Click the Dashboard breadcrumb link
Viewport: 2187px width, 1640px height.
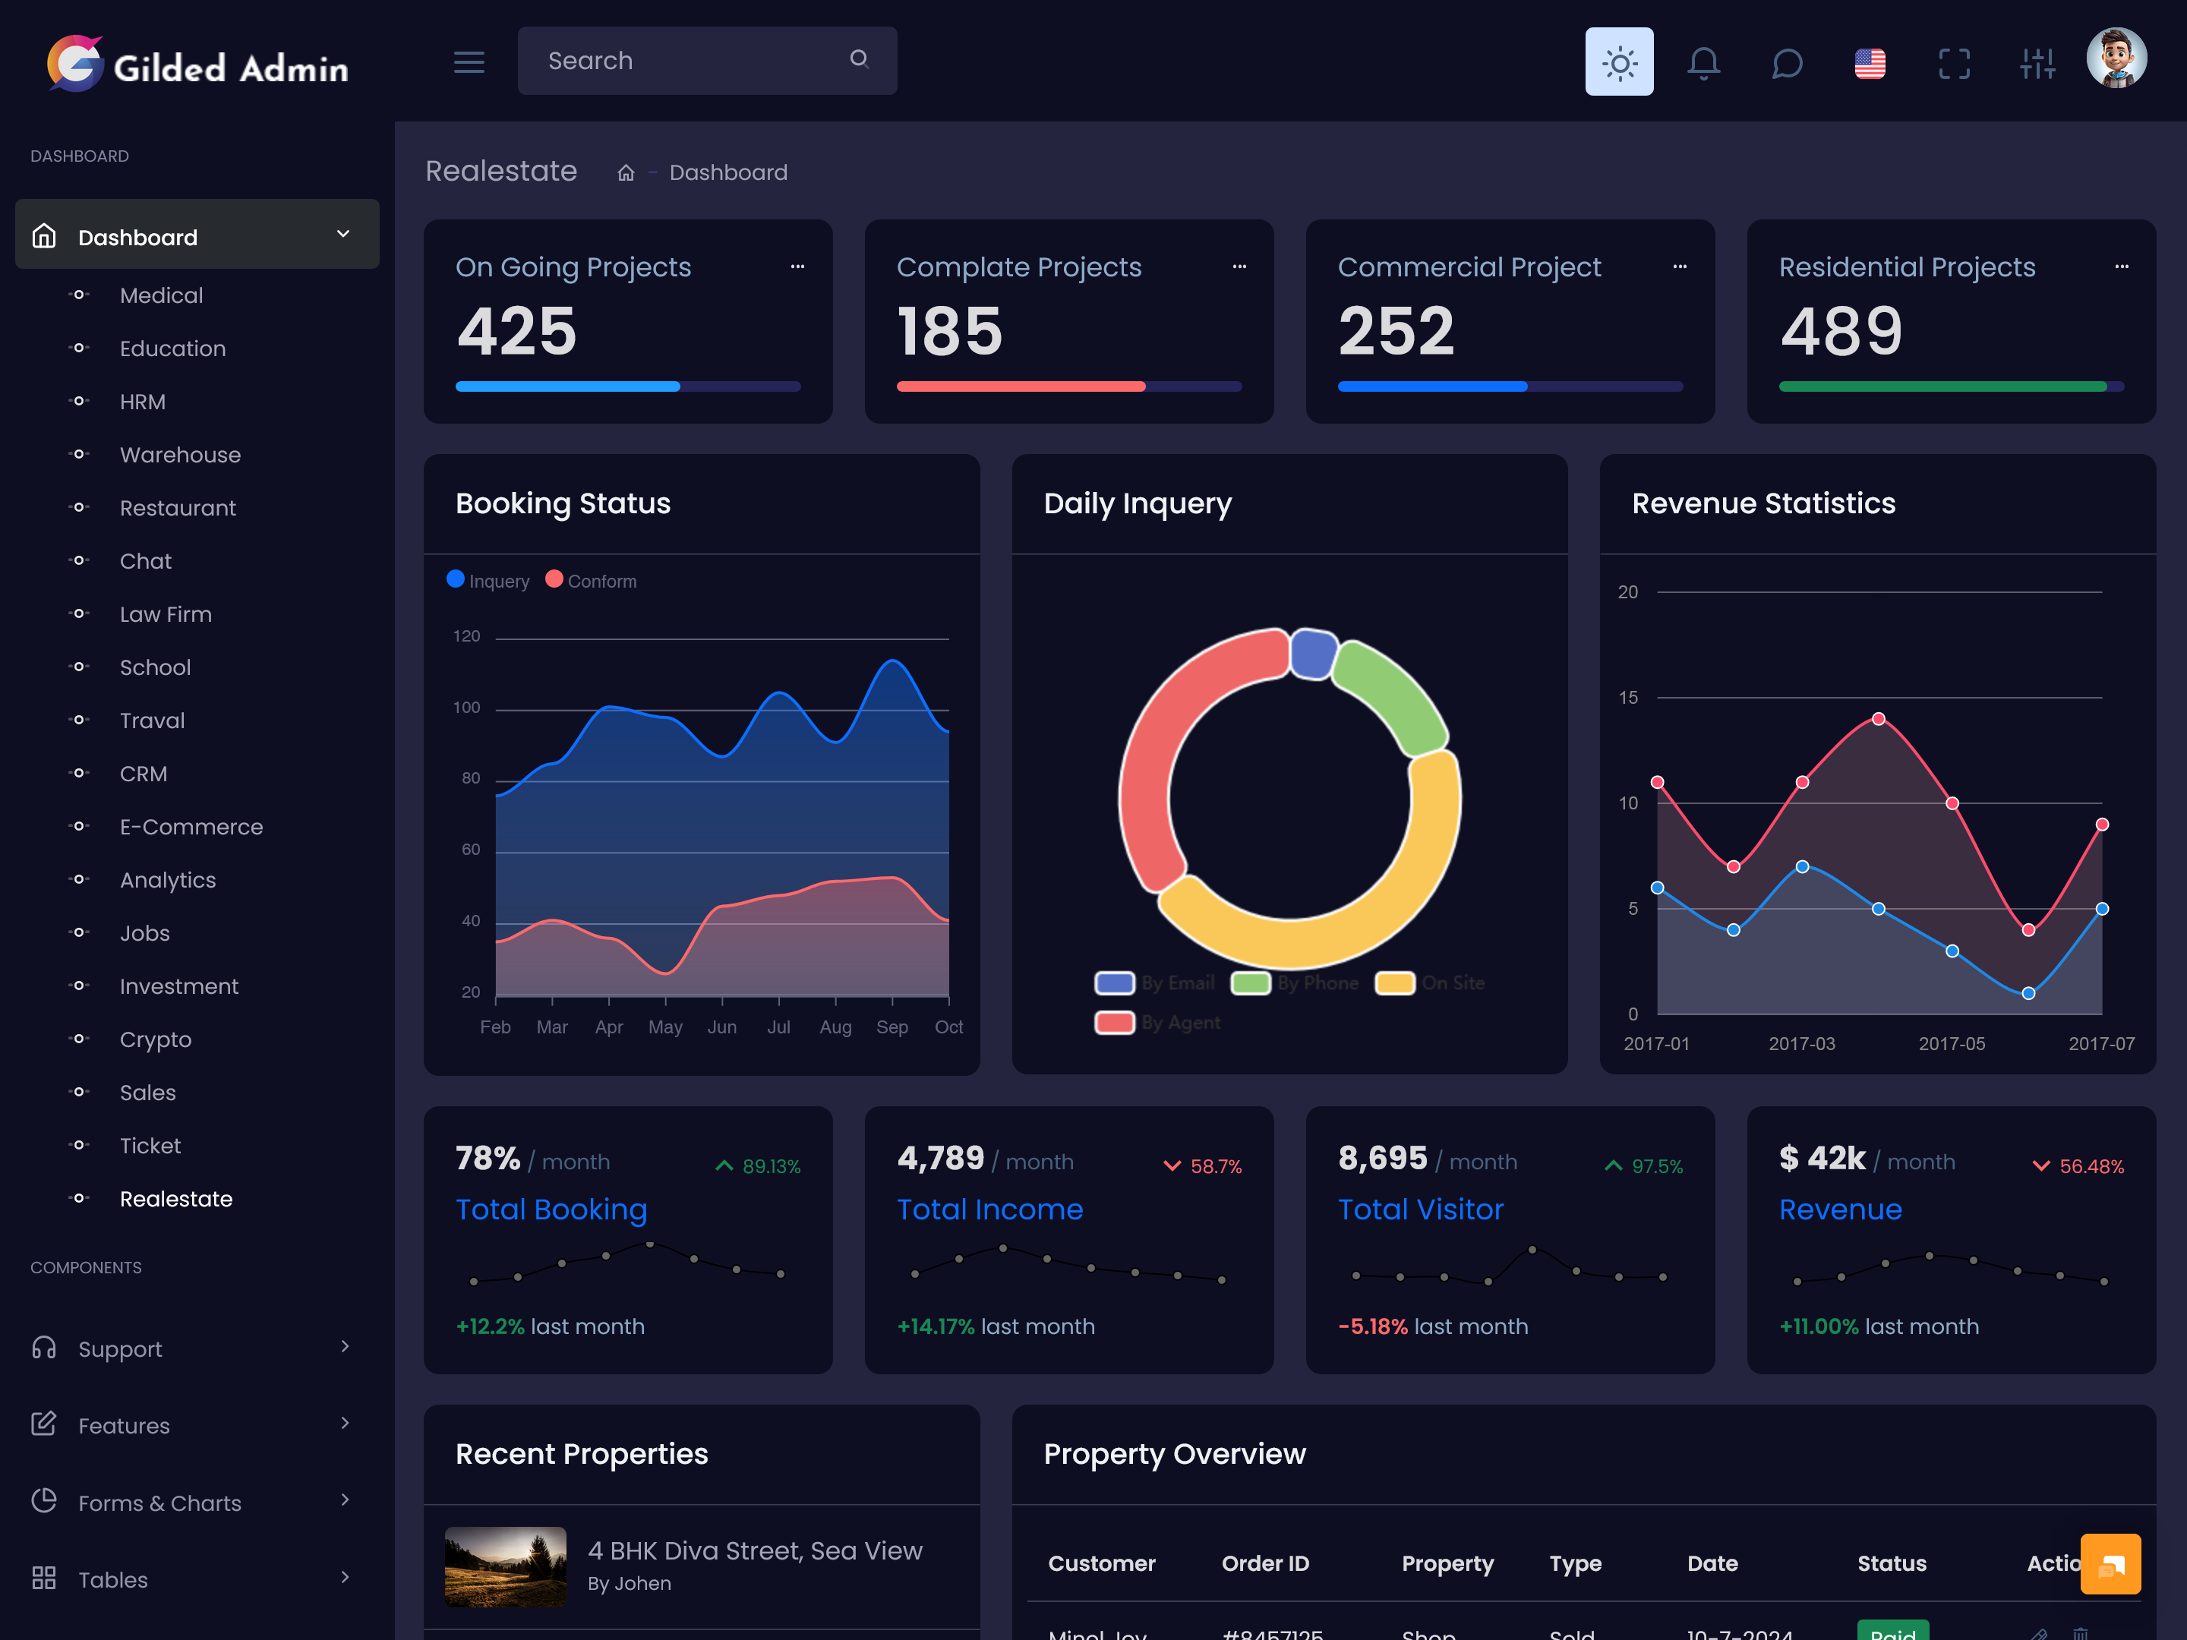click(729, 173)
